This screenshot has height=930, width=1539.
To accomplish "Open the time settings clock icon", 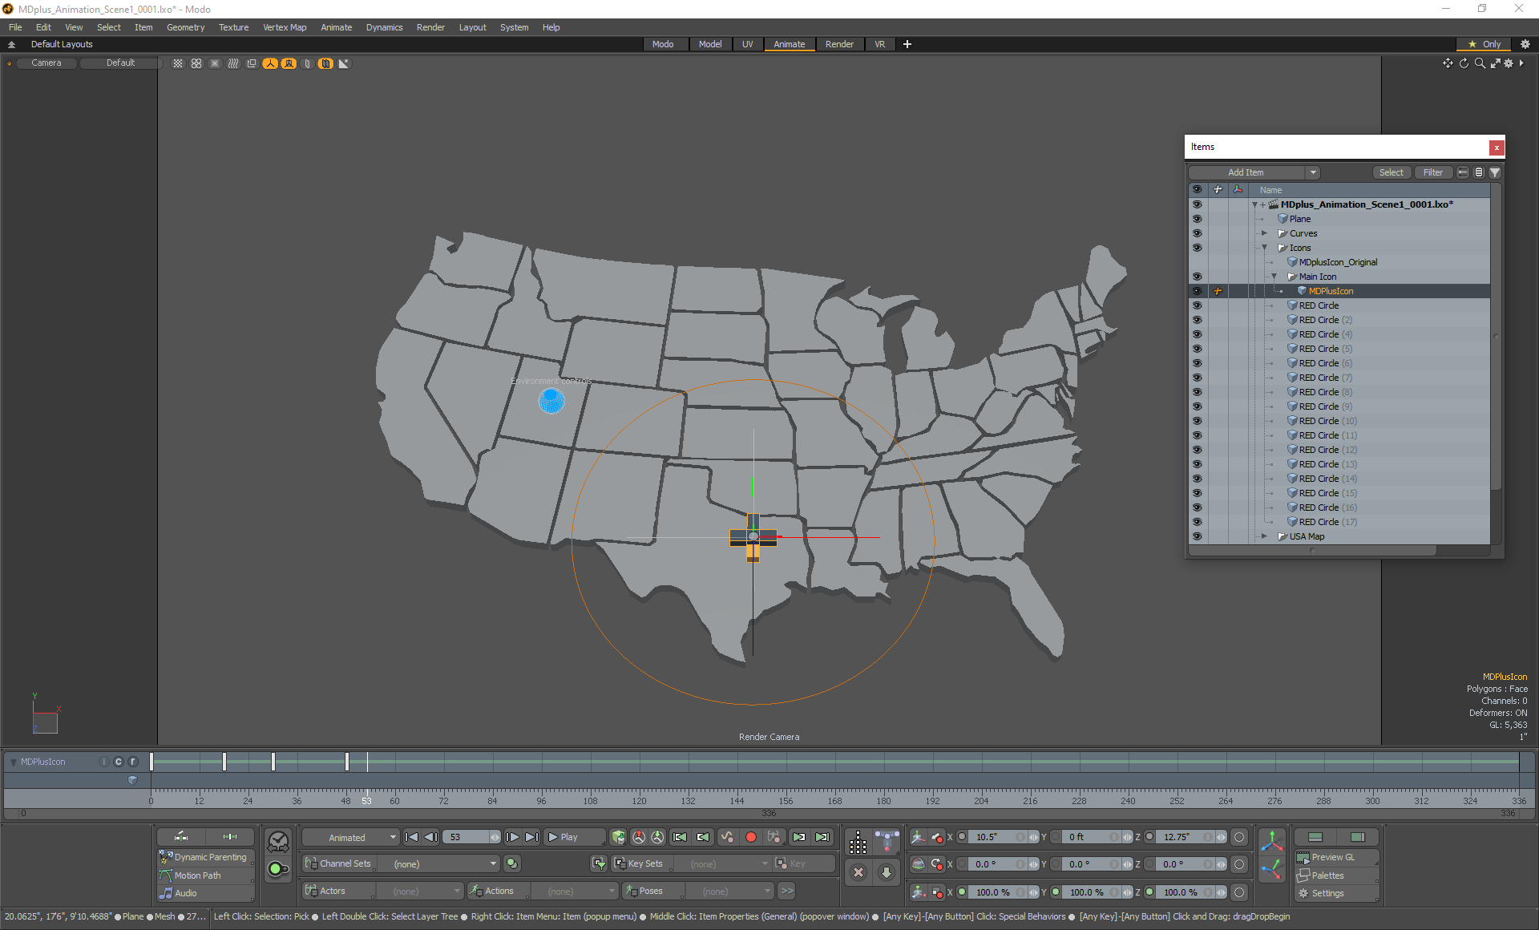I will pos(278,841).
